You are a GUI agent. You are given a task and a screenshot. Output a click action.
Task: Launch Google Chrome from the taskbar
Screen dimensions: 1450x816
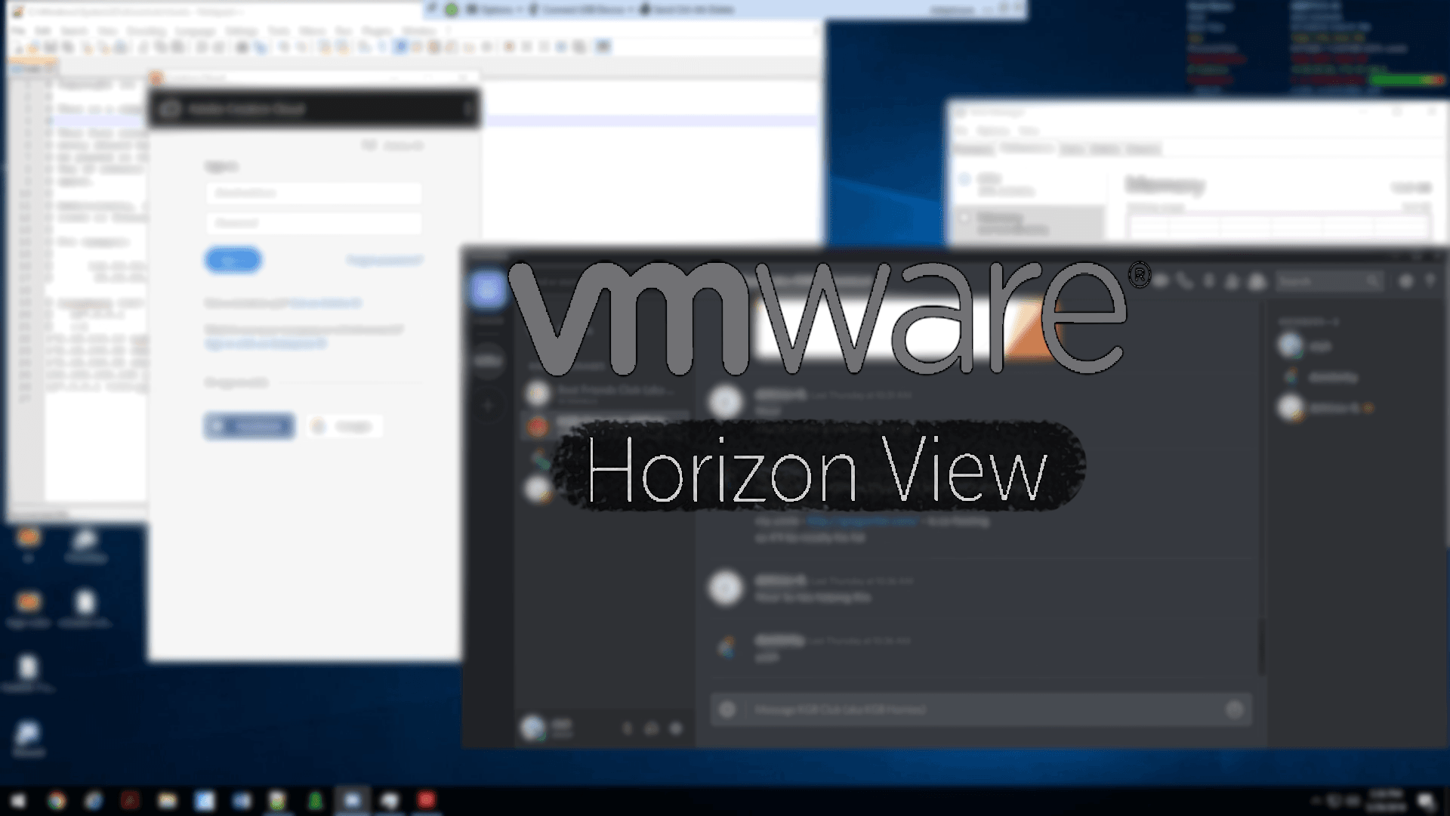tap(57, 801)
